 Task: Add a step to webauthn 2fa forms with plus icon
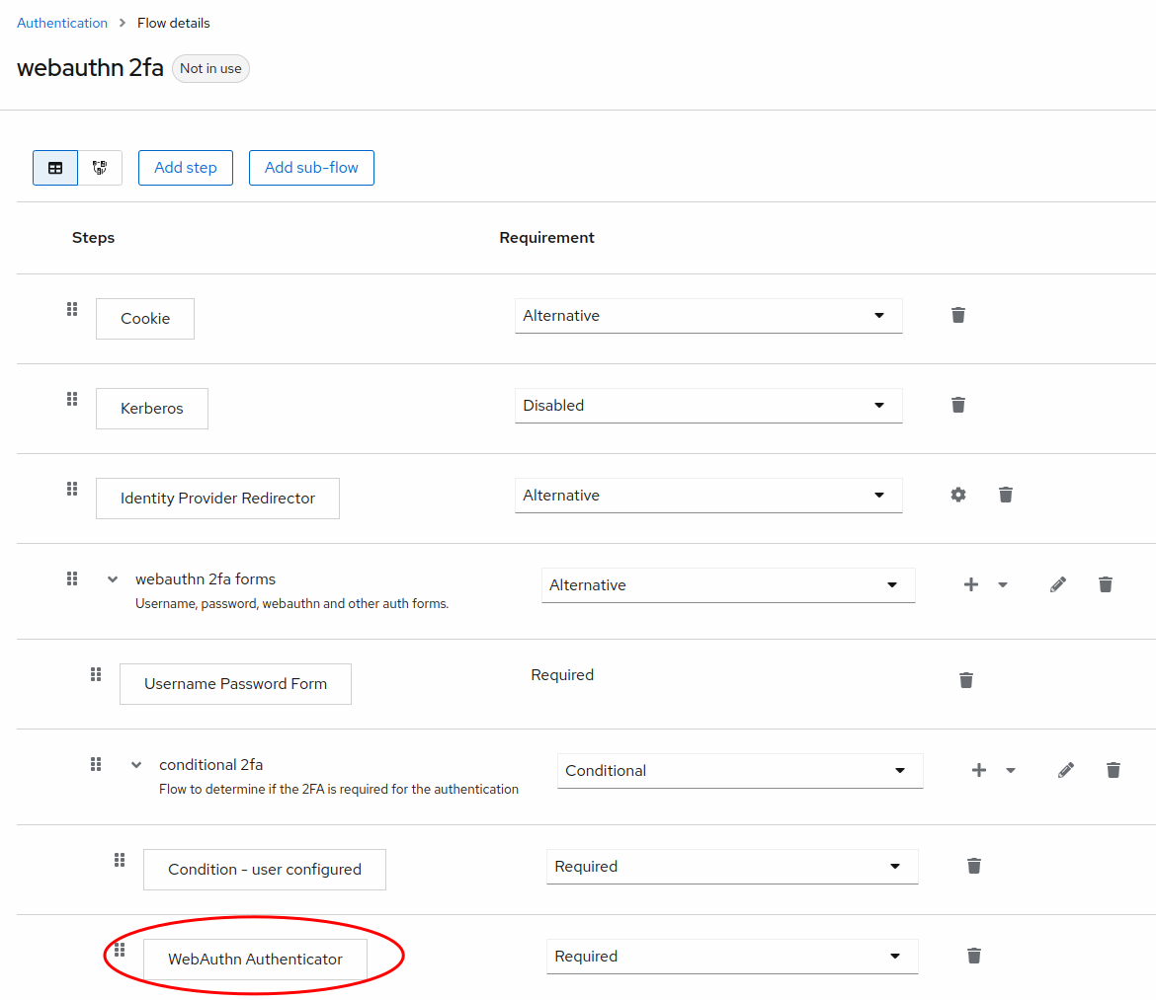970,584
